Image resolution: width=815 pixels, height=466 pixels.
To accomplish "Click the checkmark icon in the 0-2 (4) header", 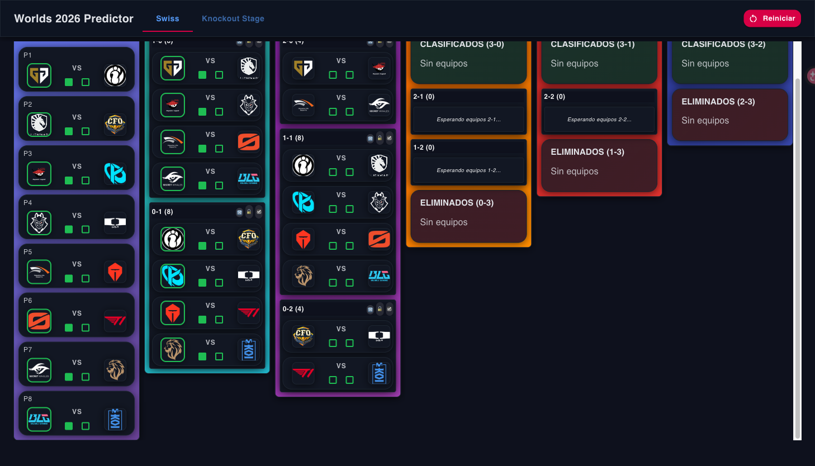I will point(390,309).
